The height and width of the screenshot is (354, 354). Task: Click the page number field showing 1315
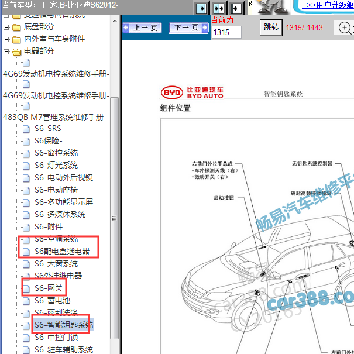pyautogui.click(x=226, y=32)
